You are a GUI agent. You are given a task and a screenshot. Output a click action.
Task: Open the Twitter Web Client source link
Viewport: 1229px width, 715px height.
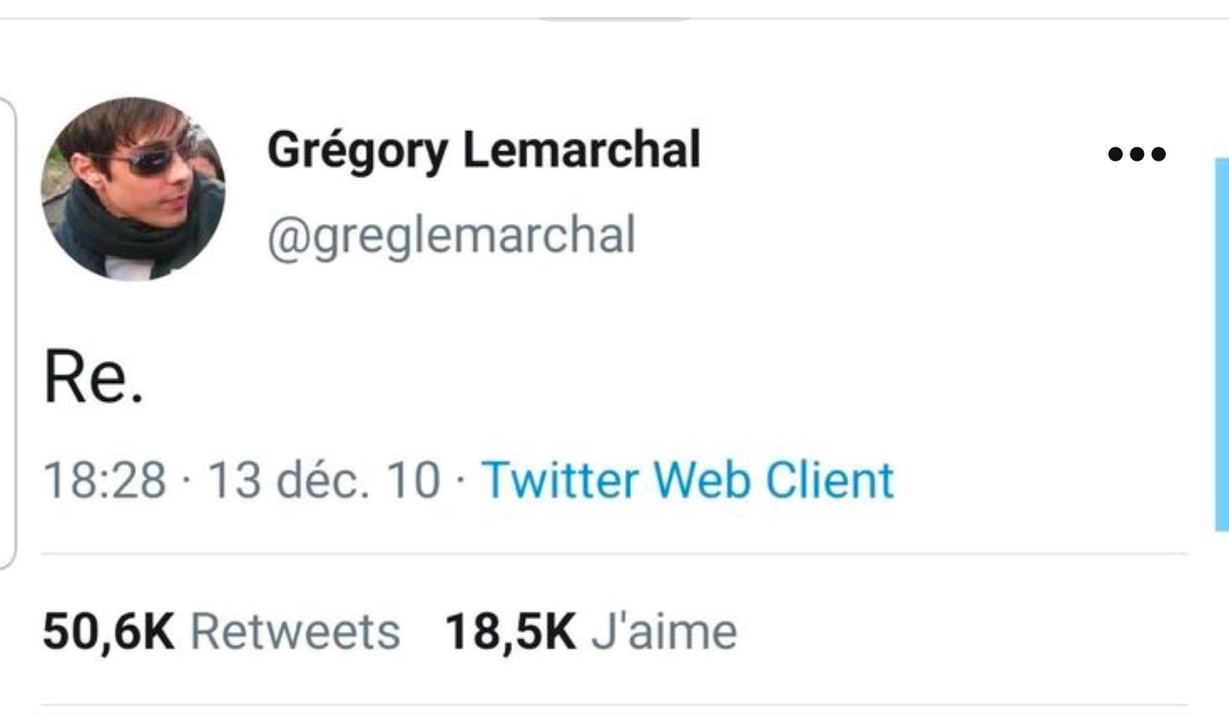tap(687, 480)
